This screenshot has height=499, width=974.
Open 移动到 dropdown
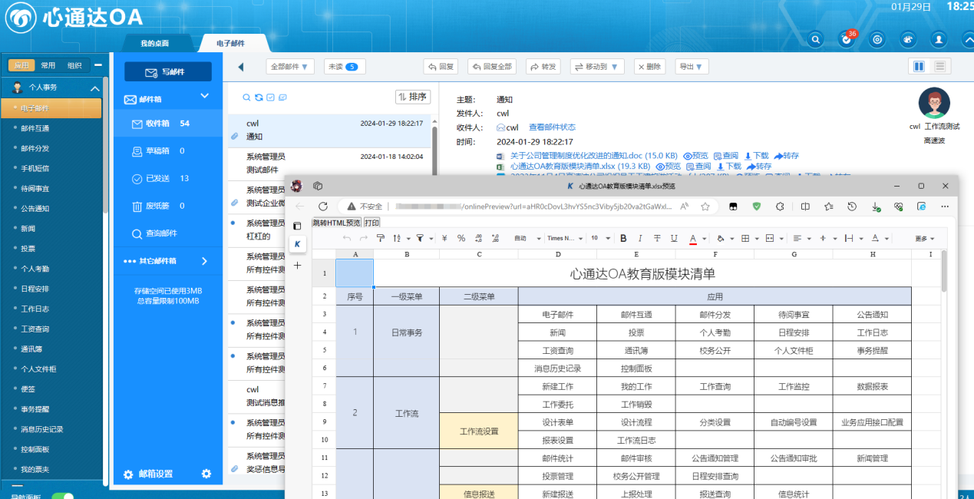pyautogui.click(x=597, y=67)
